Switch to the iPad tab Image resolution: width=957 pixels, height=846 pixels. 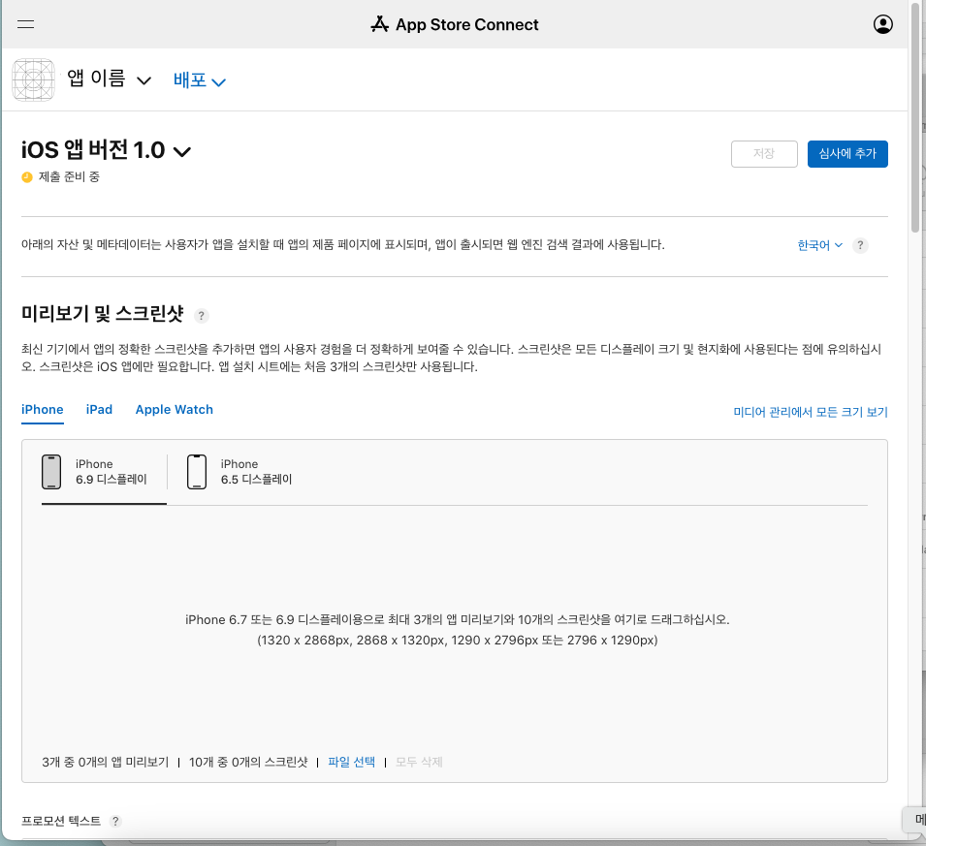pos(99,410)
